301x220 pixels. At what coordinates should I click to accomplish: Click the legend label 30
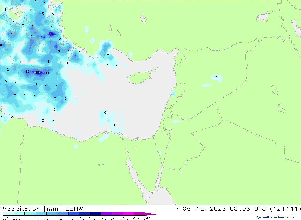click(103, 218)
